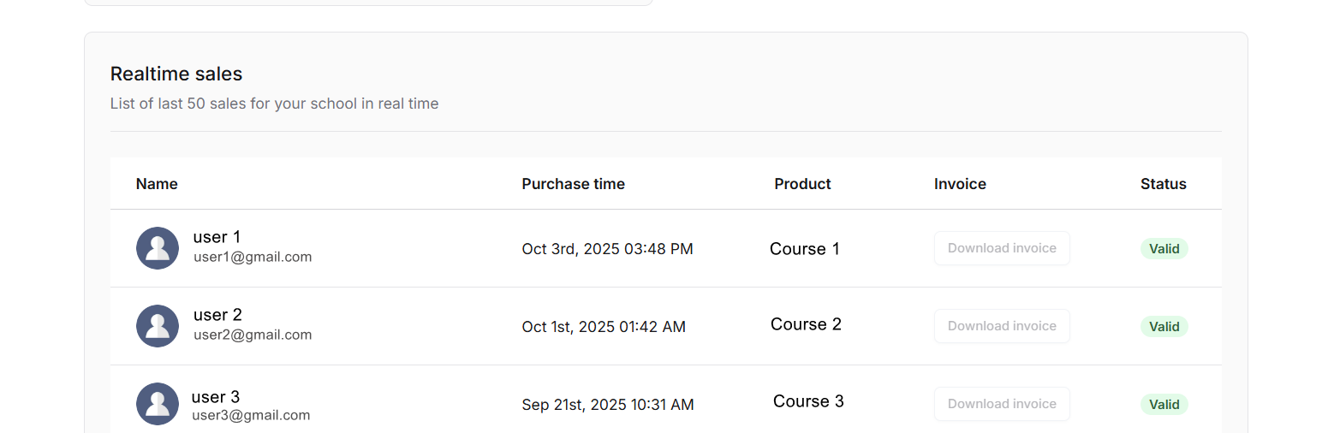
Task: Download invoice for user 1
Action: pyautogui.click(x=1001, y=248)
